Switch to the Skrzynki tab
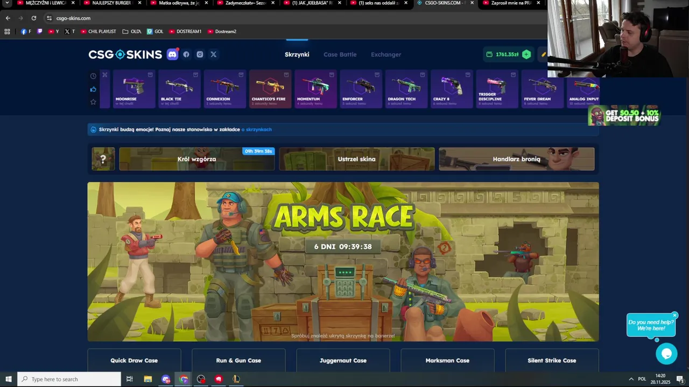The width and height of the screenshot is (689, 387). pyautogui.click(x=297, y=54)
